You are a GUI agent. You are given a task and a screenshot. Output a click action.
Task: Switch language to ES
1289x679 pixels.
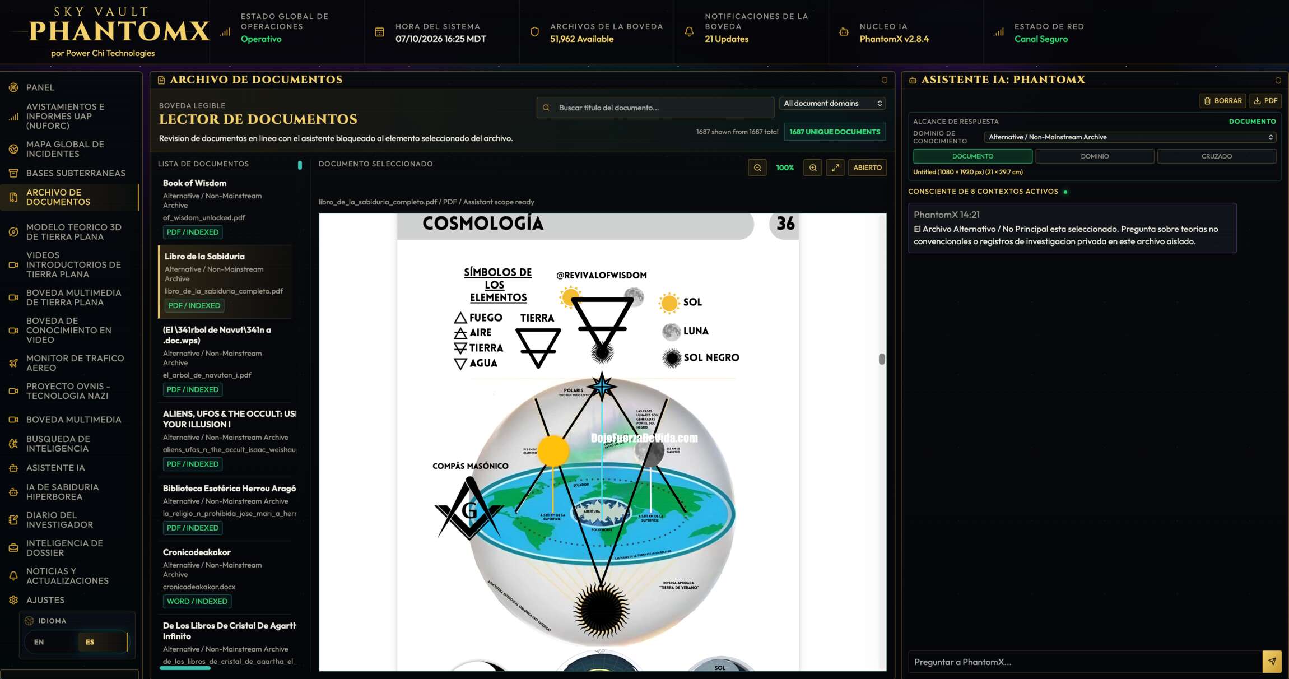coord(90,642)
